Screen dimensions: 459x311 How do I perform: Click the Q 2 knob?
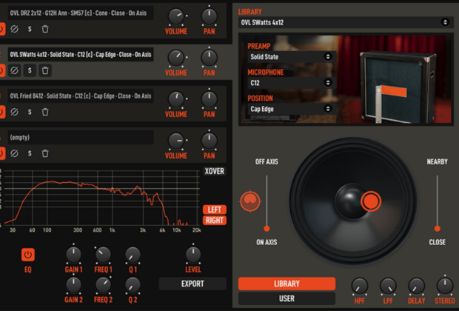pos(133,285)
